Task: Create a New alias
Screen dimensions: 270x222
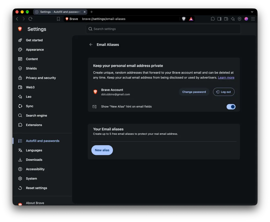Action: (x=102, y=150)
